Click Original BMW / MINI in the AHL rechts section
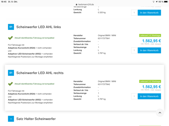 107,81
